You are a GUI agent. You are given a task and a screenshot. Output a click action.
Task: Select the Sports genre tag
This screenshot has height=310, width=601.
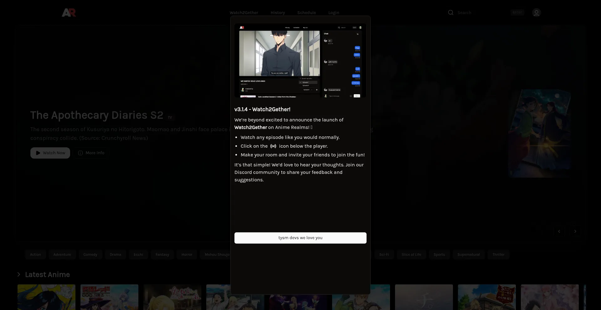(439, 255)
